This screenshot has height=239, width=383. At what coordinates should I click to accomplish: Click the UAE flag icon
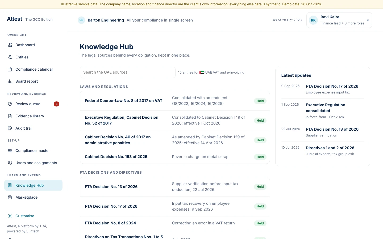click(x=202, y=72)
